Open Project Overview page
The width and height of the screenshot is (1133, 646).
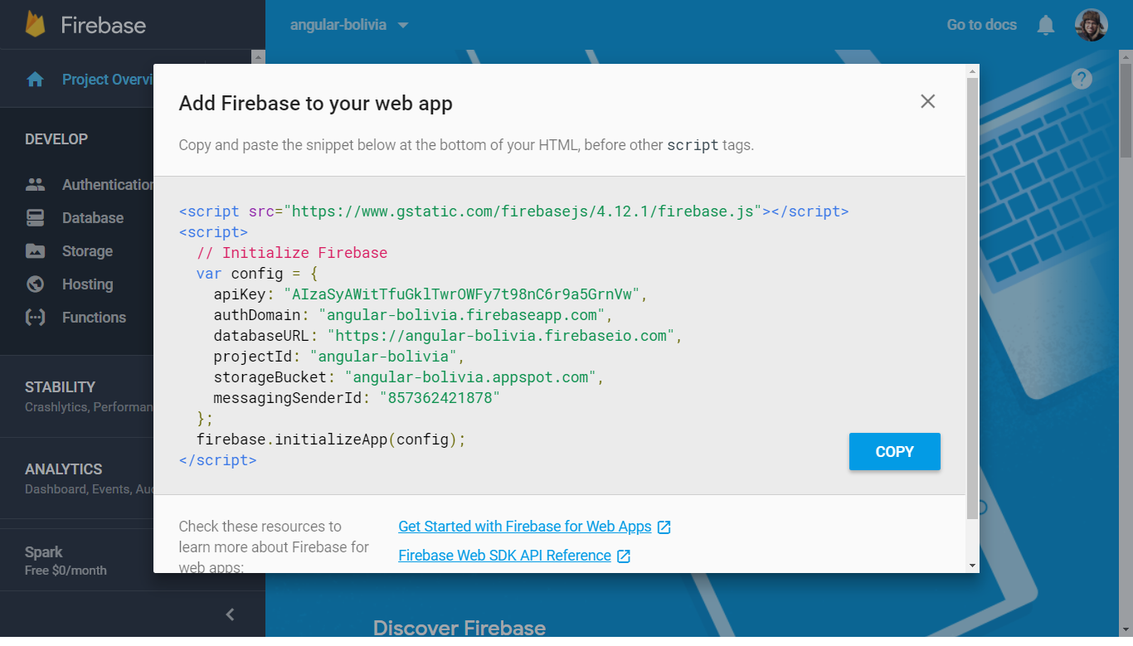(108, 80)
